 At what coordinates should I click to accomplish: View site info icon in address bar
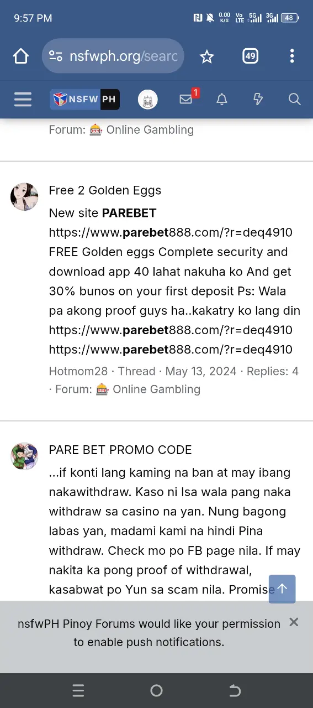(55, 56)
